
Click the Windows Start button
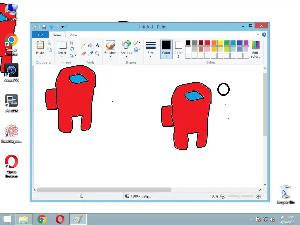(x=7, y=219)
